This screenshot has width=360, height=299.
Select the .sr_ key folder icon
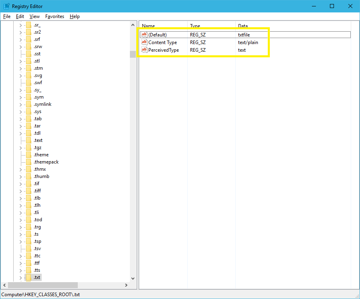pyautogui.click(x=29, y=25)
